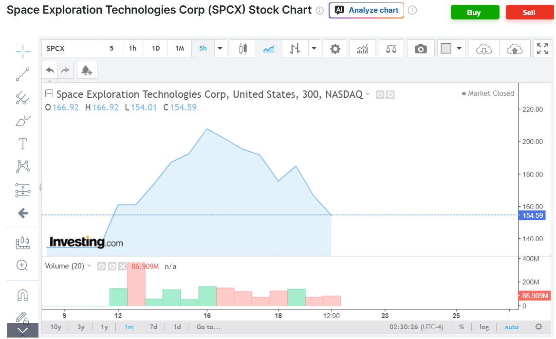Choose the 1y date range
The width and height of the screenshot is (556, 339).
(104, 327)
